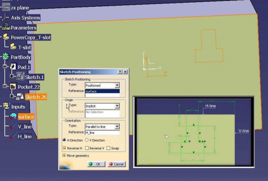Open the Origin Type dropdown
268x181 pixels.
117,106
